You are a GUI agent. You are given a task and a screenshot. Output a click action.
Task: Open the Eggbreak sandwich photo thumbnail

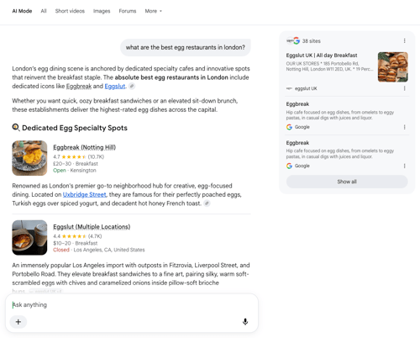(x=29, y=158)
